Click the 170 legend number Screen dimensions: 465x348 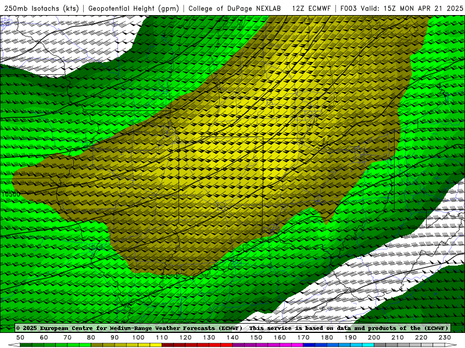pos(303,338)
